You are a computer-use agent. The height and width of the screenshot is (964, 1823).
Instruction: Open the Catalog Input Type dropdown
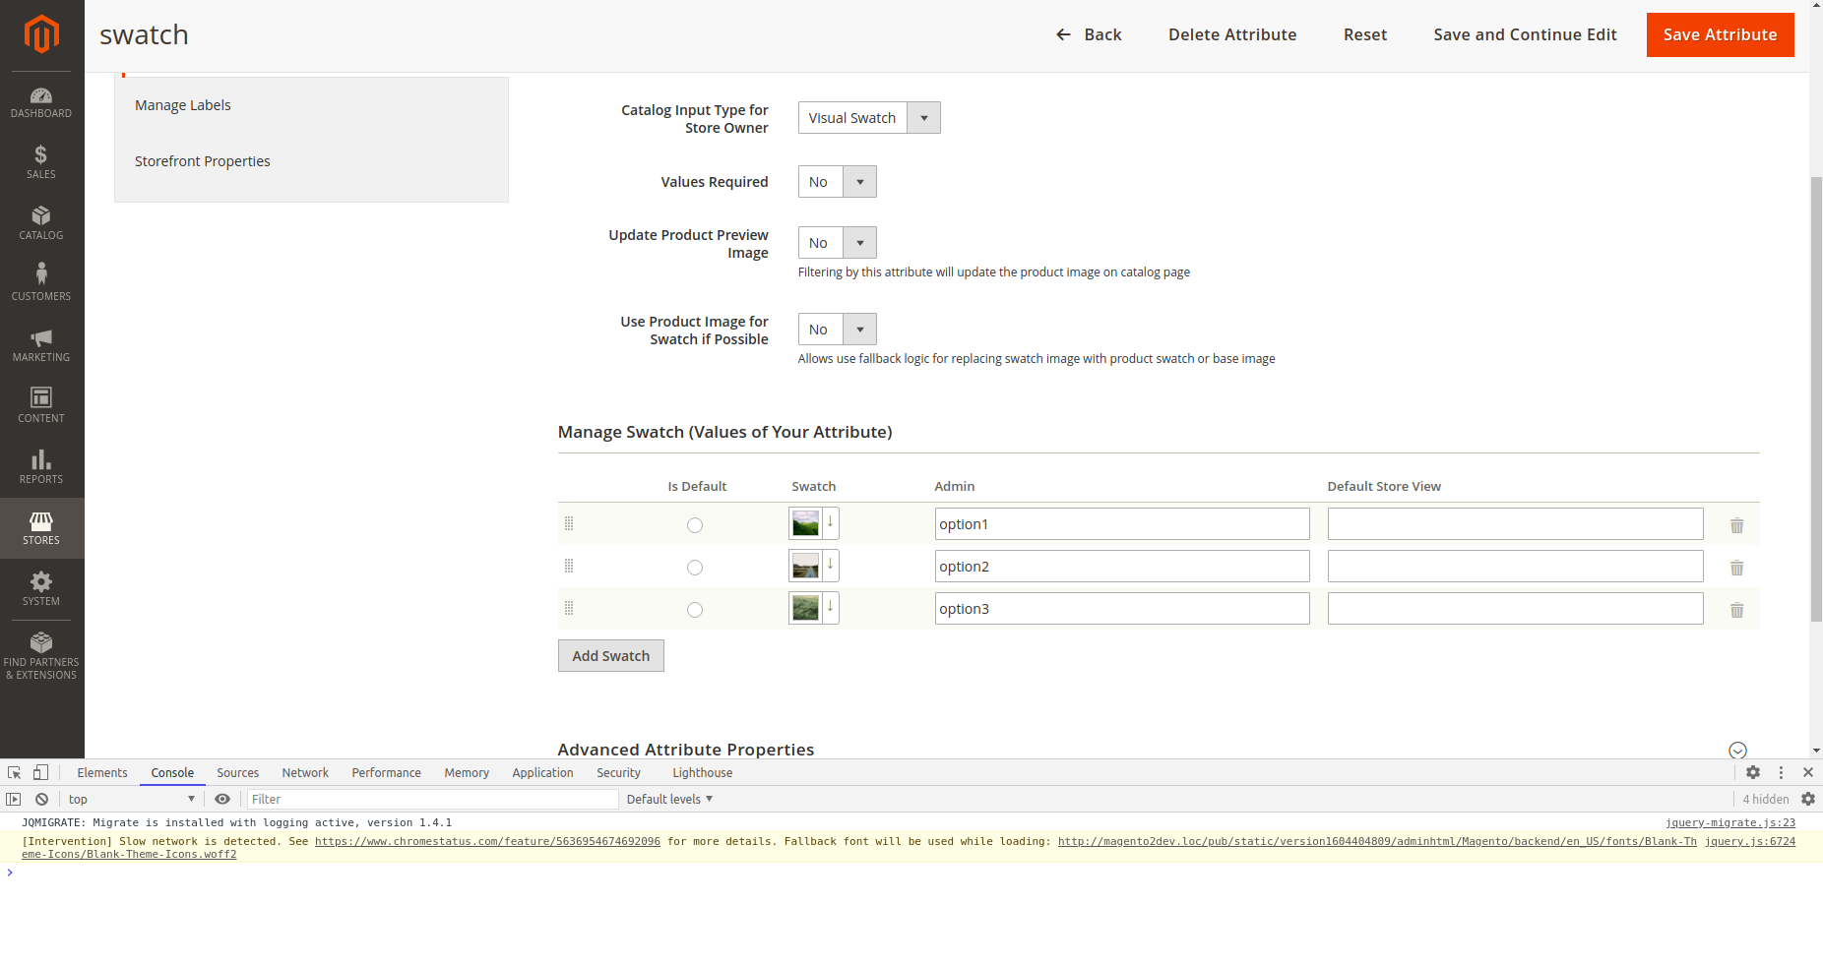pos(923,117)
